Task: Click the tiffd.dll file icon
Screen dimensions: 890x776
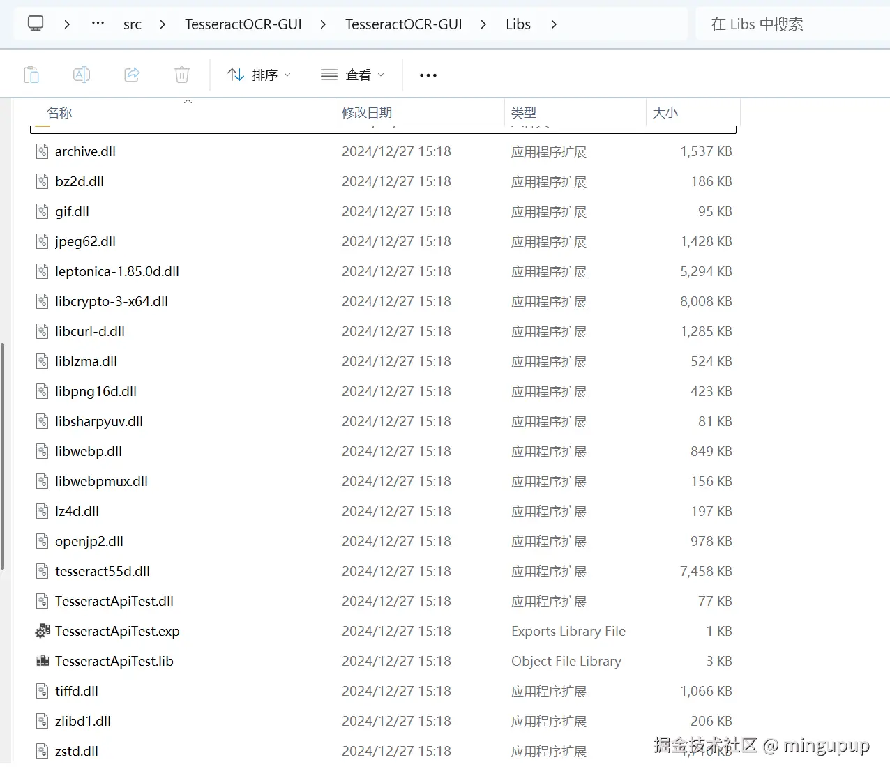Action: click(x=43, y=691)
